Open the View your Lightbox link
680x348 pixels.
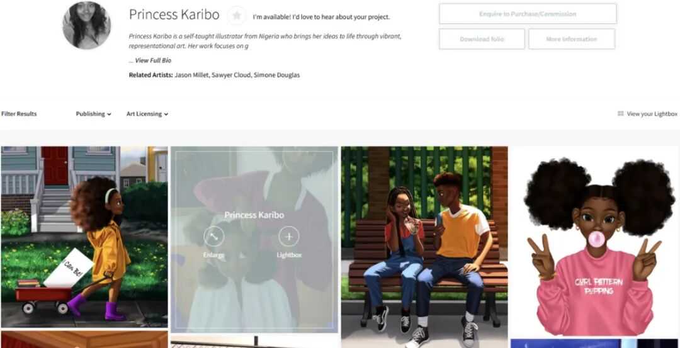coord(652,114)
